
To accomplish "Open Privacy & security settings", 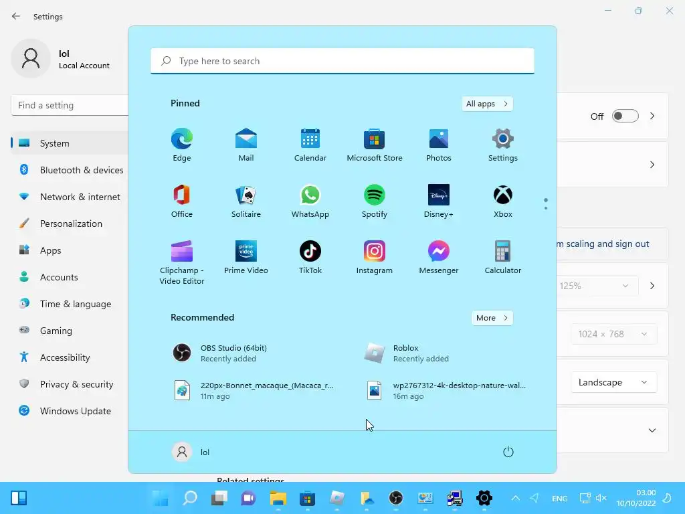I will [x=70, y=384].
